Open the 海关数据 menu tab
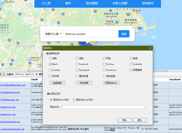The image size is (182, 133). [x=92, y=3]
